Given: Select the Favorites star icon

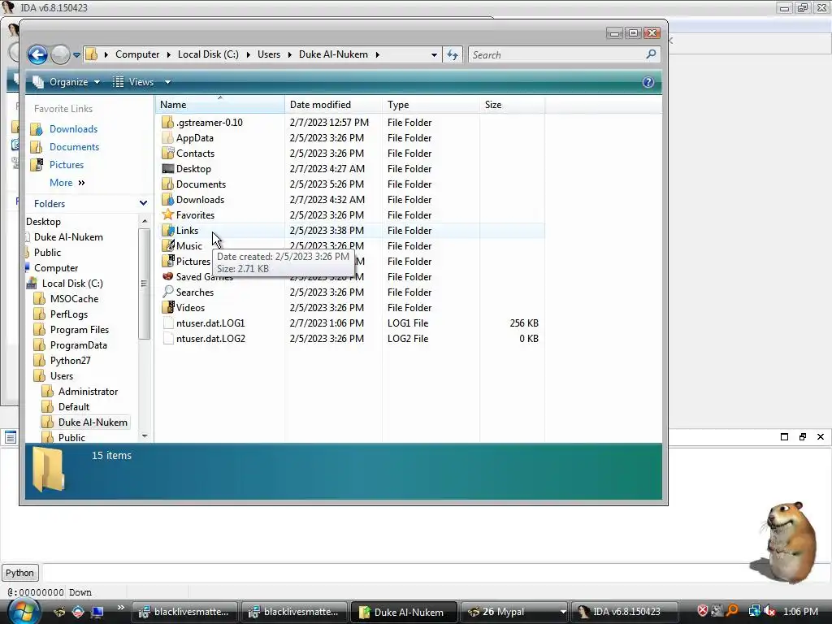Looking at the screenshot, I should click(x=167, y=214).
